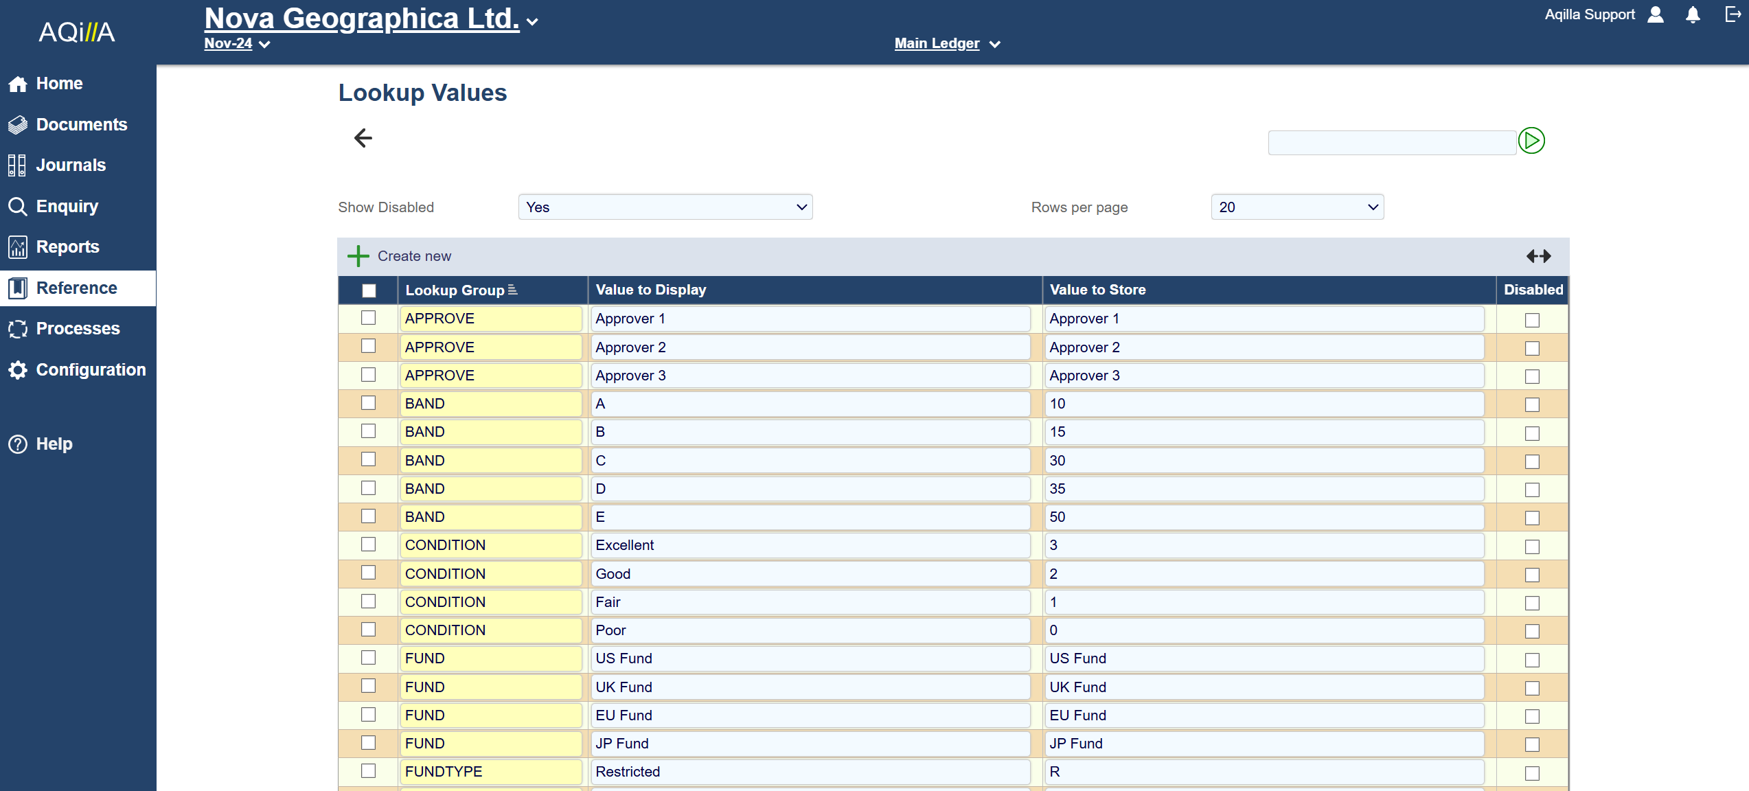Tick the select-all checkbox in table header
Viewport: 1749px width, 791px height.
[x=369, y=290]
